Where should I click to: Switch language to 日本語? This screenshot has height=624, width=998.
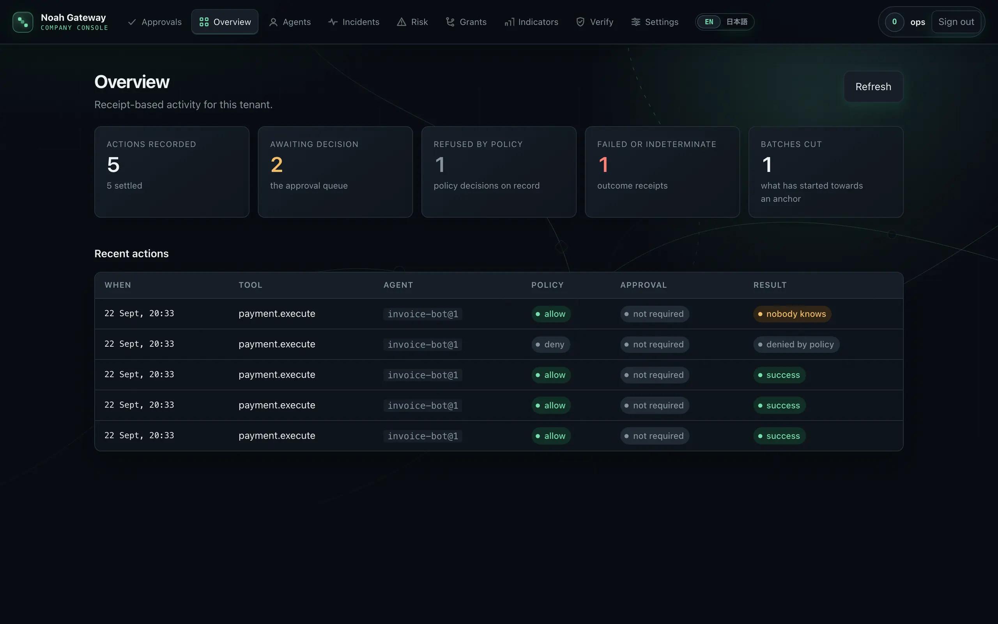click(736, 22)
